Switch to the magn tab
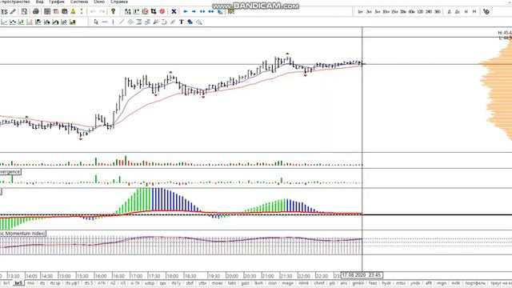512x288 pixels. coord(287,283)
